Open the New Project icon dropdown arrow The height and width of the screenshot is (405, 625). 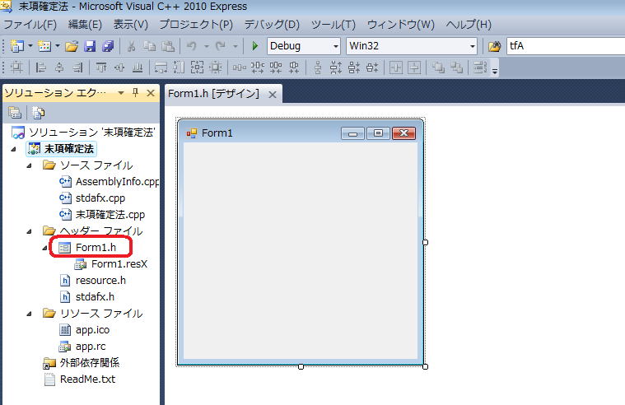click(x=30, y=46)
